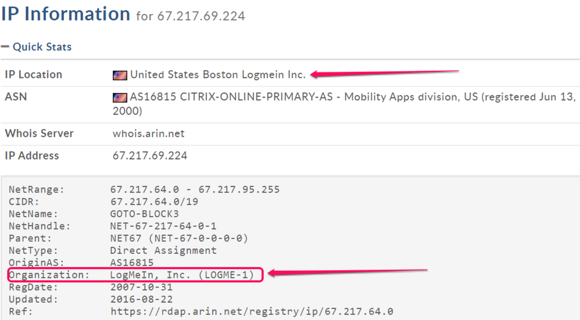This screenshot has height=320, width=580.
Task: Click the IP Information page heading
Action: 65,14
